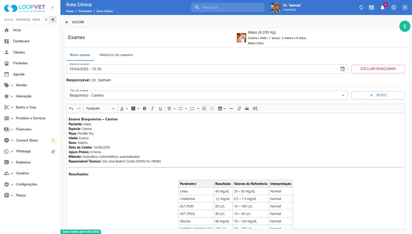Click the VOLTAR back link

tap(75, 22)
